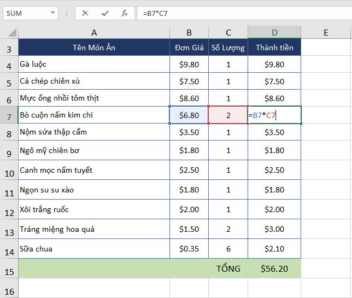
Task: Select the 'Mực ống nhồi tôm thịt' cell
Action: 94,98
